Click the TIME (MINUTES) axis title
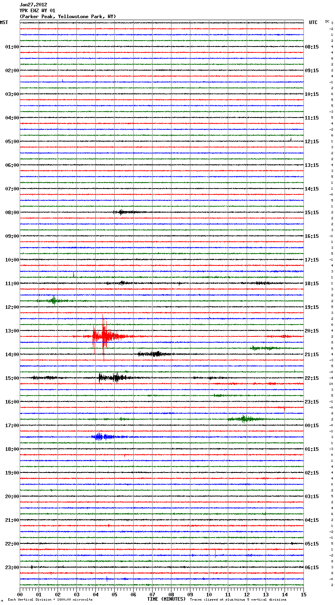The height and width of the screenshot is (605, 335). [x=166, y=599]
